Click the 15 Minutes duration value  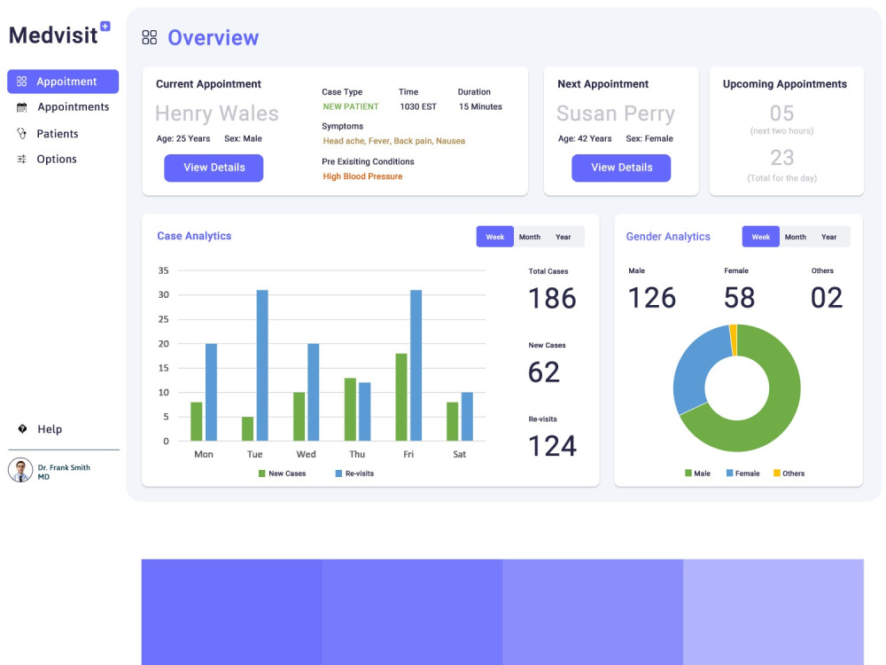pyautogui.click(x=480, y=106)
